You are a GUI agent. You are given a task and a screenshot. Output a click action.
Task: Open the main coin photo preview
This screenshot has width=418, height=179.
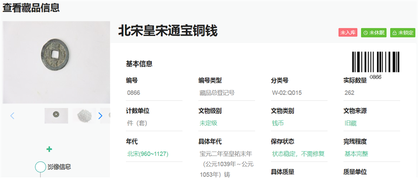point(56,62)
